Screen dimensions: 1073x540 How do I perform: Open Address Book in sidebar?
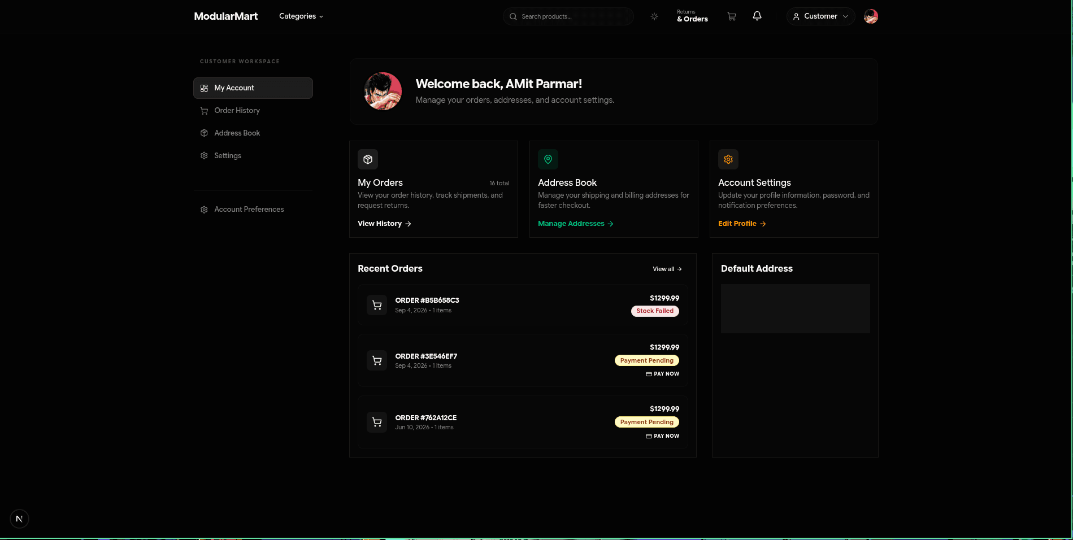tap(253, 133)
